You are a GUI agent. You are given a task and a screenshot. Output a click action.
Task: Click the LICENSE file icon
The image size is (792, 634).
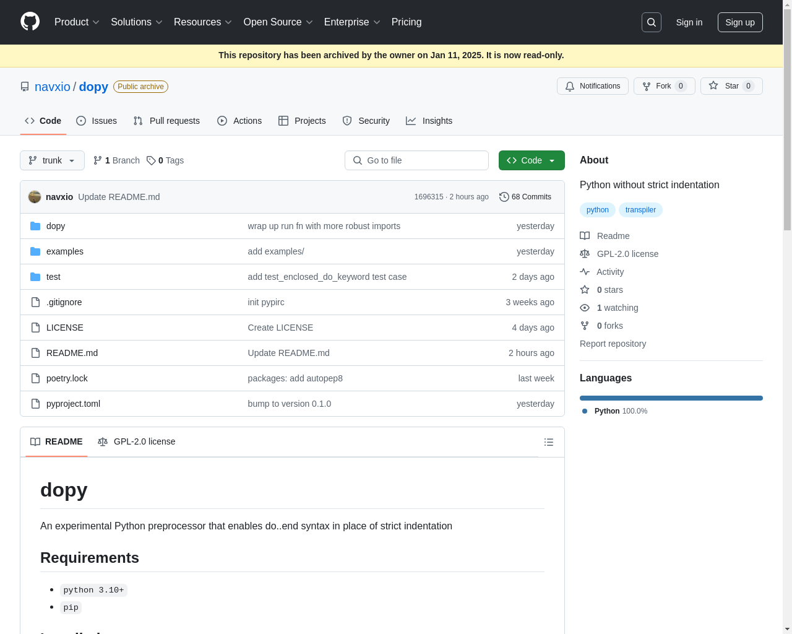tap(35, 328)
